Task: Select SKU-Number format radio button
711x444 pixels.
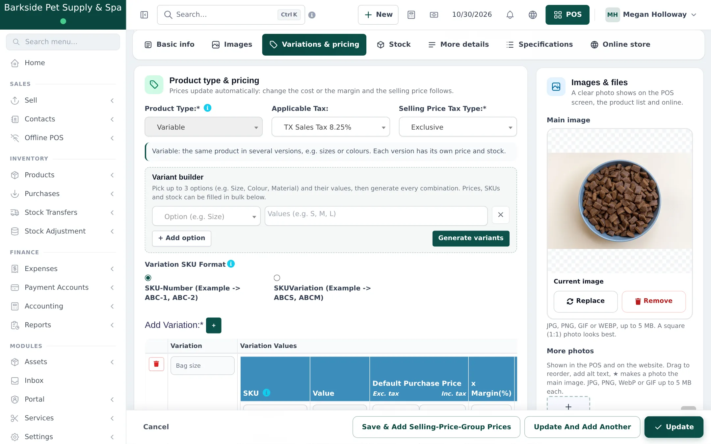Action: [148, 278]
